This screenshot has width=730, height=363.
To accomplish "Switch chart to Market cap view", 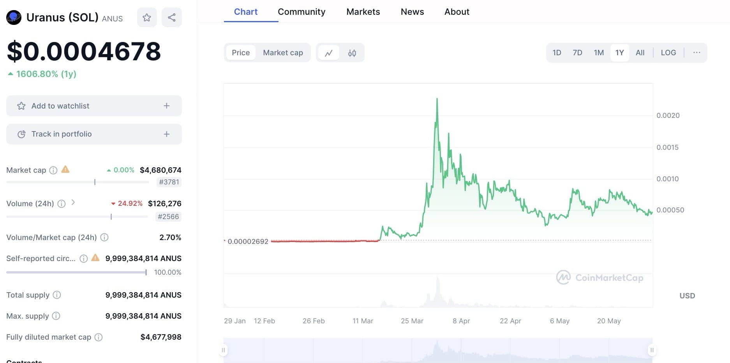I will coord(283,53).
